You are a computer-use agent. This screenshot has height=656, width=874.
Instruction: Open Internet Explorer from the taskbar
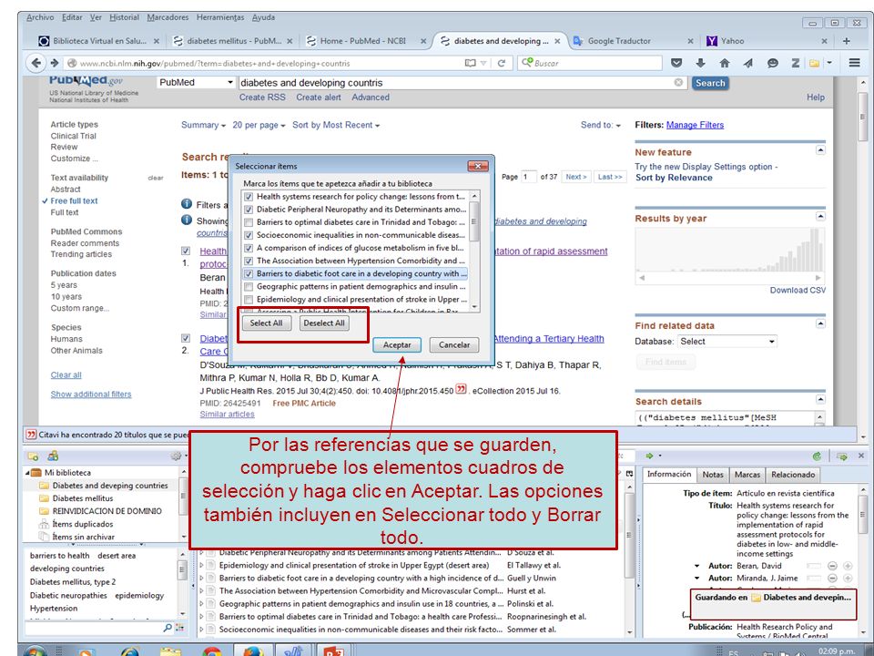130,651
